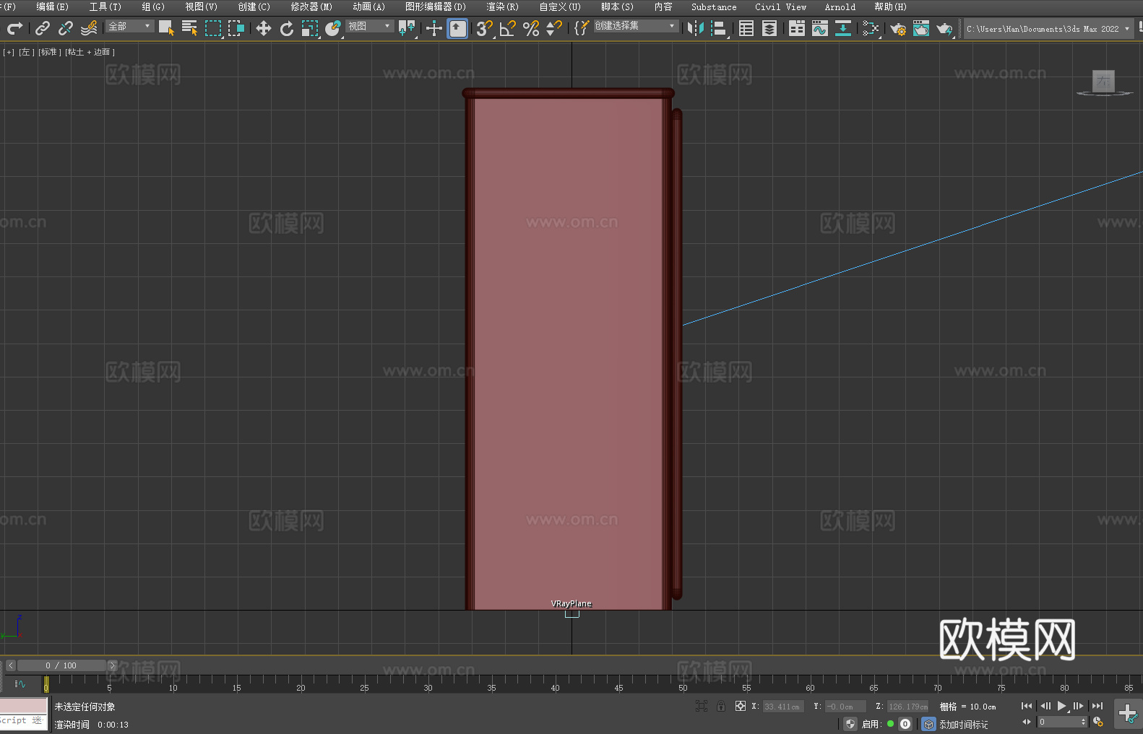
Task: Click the Render Production teapot icon
Action: pos(944,28)
